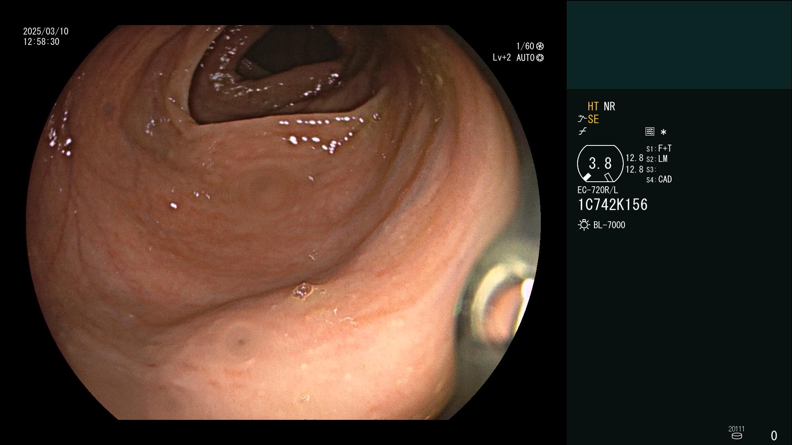Click the 12.8 value beside S2
The height and width of the screenshot is (445, 792).
click(x=634, y=158)
